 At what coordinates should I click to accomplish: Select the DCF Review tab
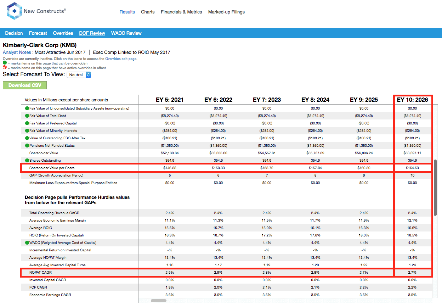pos(92,33)
